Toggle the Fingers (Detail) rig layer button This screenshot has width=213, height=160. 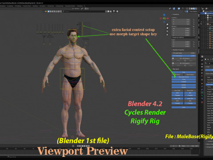(184, 88)
